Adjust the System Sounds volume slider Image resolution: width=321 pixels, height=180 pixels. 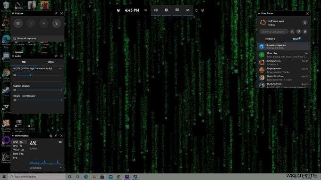pyautogui.click(x=39, y=90)
